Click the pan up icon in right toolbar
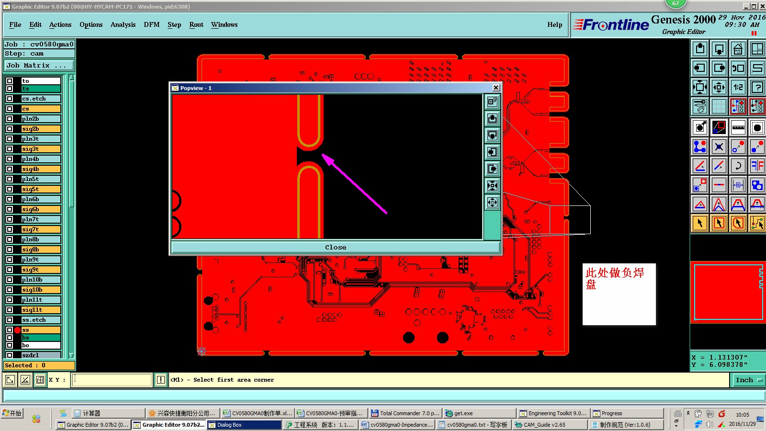Viewport: 766px width, 431px height. coord(700,49)
